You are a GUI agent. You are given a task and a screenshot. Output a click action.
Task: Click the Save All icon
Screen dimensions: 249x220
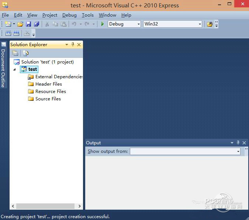[x=37, y=24]
